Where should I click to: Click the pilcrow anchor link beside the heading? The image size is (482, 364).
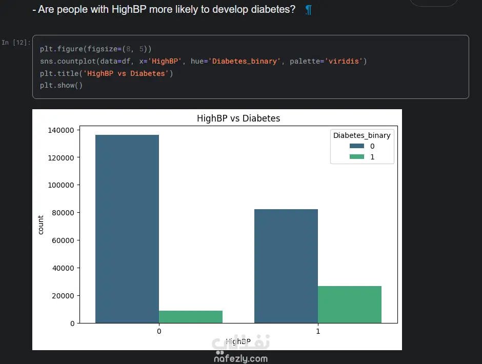[308, 10]
